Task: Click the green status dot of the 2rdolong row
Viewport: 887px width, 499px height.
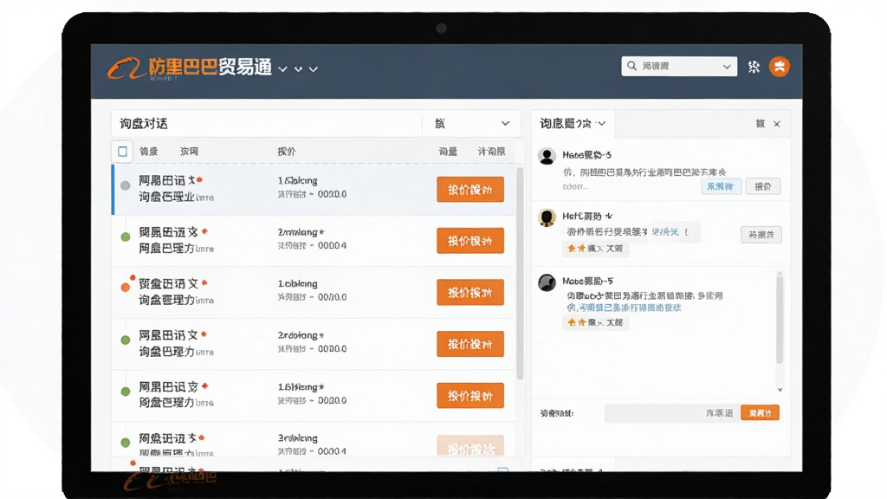Action: tap(126, 340)
